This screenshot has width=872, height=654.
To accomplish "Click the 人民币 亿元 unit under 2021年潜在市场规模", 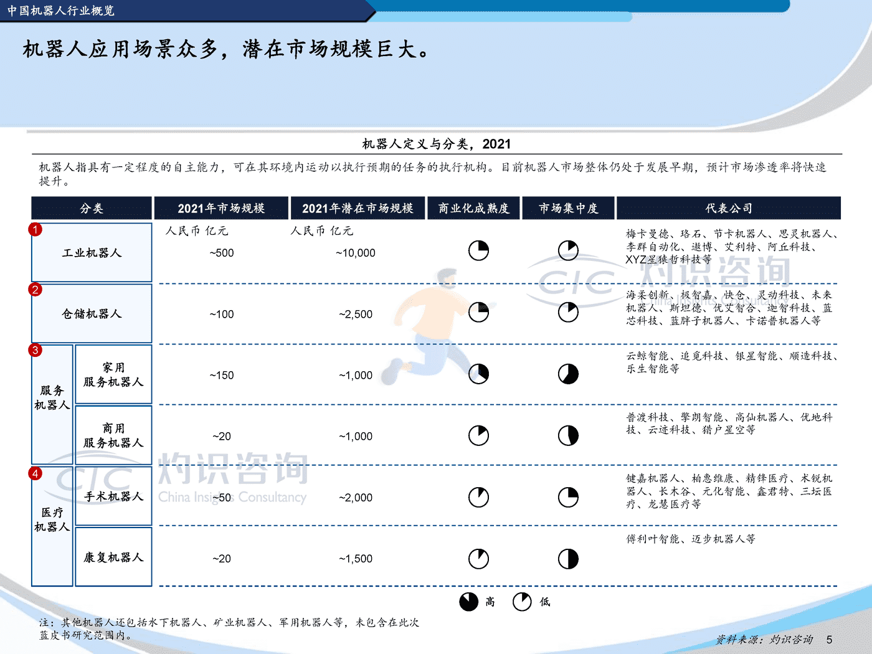I will 322,230.
